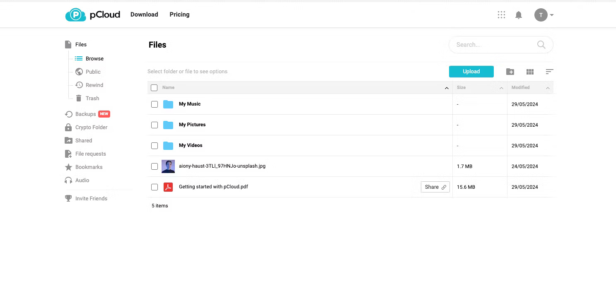This screenshot has width=616, height=308.
Task: Tick the checkbox for Getting started with pCloud.pdf
Action: pos(155,187)
